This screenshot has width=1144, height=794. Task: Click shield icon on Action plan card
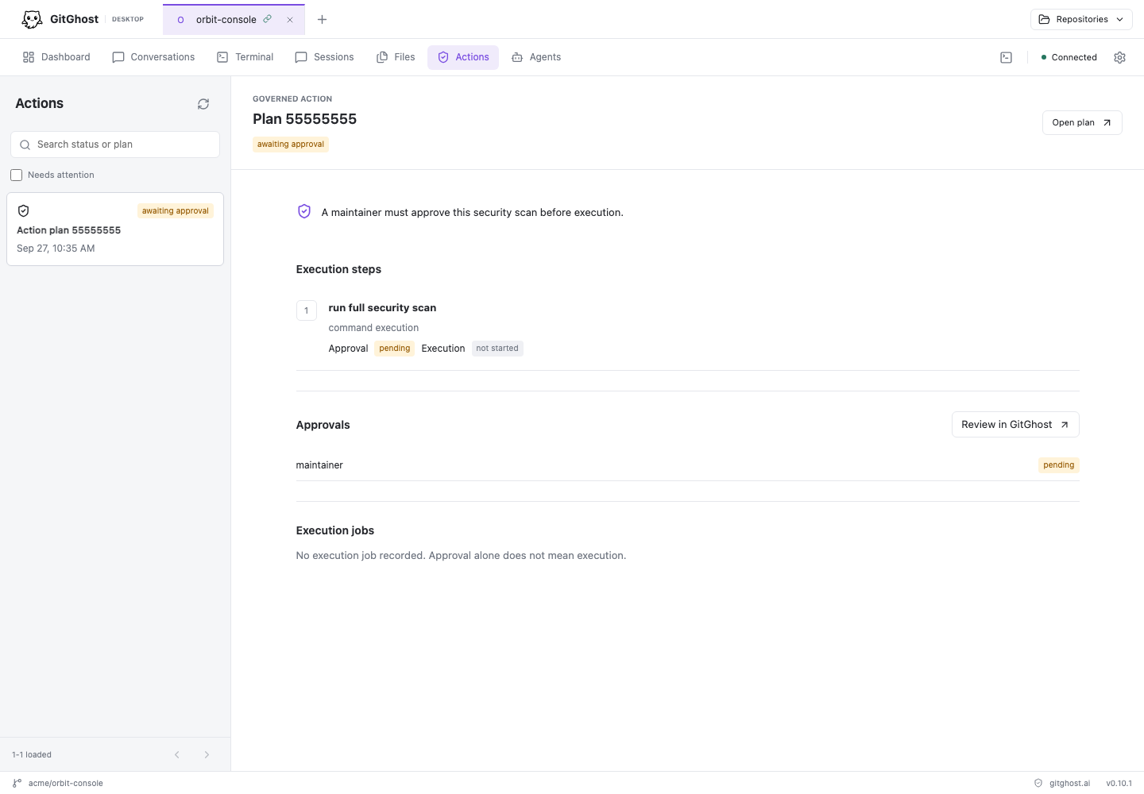tap(24, 211)
